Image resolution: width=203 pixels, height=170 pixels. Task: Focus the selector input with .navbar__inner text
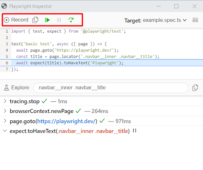click(111, 88)
